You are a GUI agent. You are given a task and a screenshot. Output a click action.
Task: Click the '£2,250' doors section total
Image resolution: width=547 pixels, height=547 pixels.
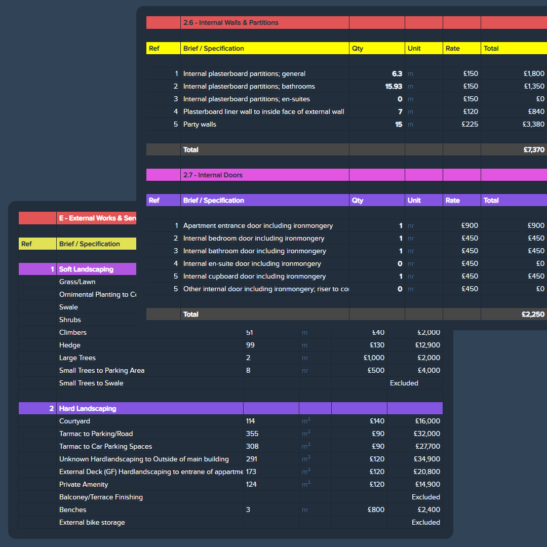533,315
